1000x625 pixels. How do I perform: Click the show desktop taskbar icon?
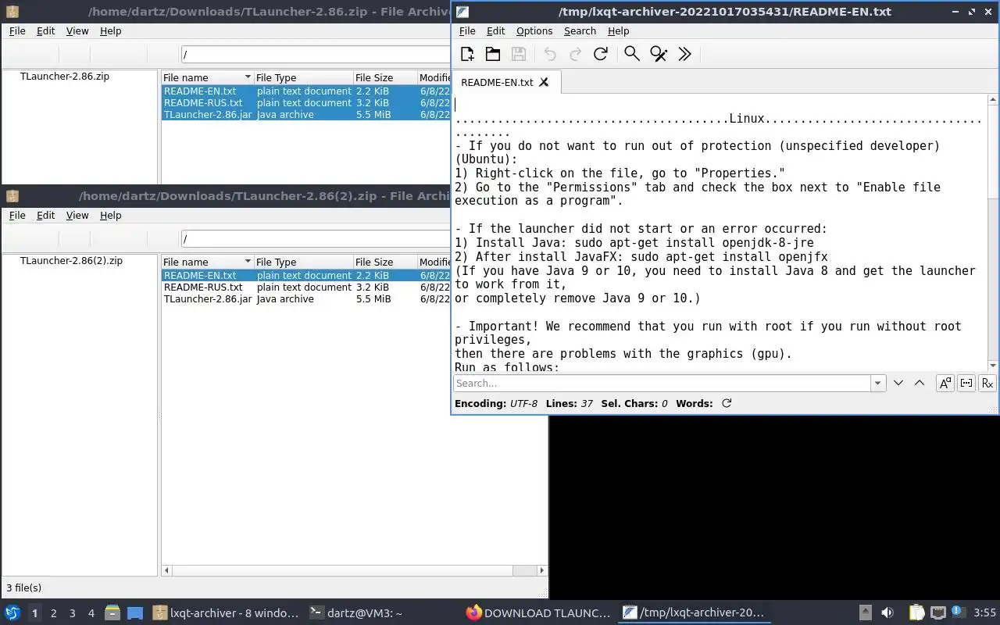pos(135,612)
